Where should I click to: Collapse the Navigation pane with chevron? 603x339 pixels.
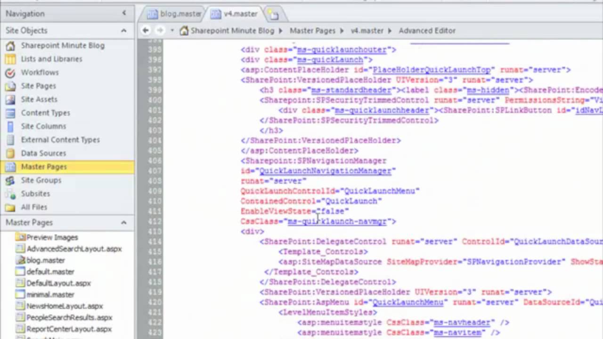[x=124, y=14]
